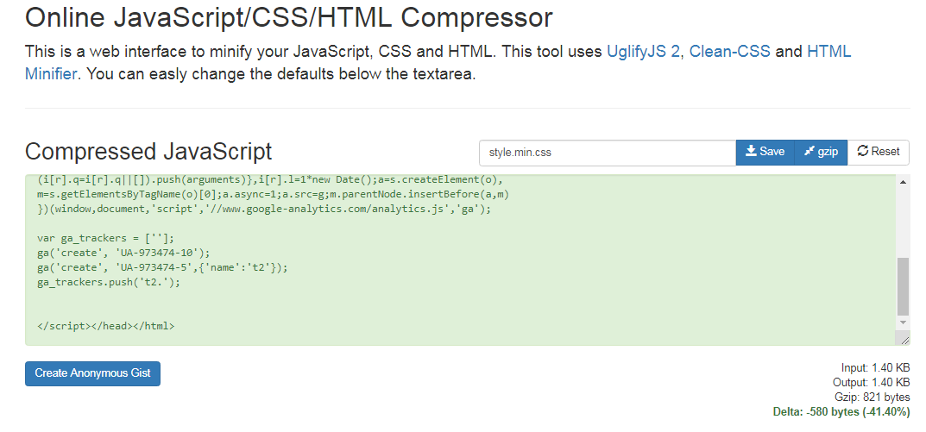Click the Output 1.40 KB size text
This screenshot has height=432, width=926.
click(x=872, y=383)
